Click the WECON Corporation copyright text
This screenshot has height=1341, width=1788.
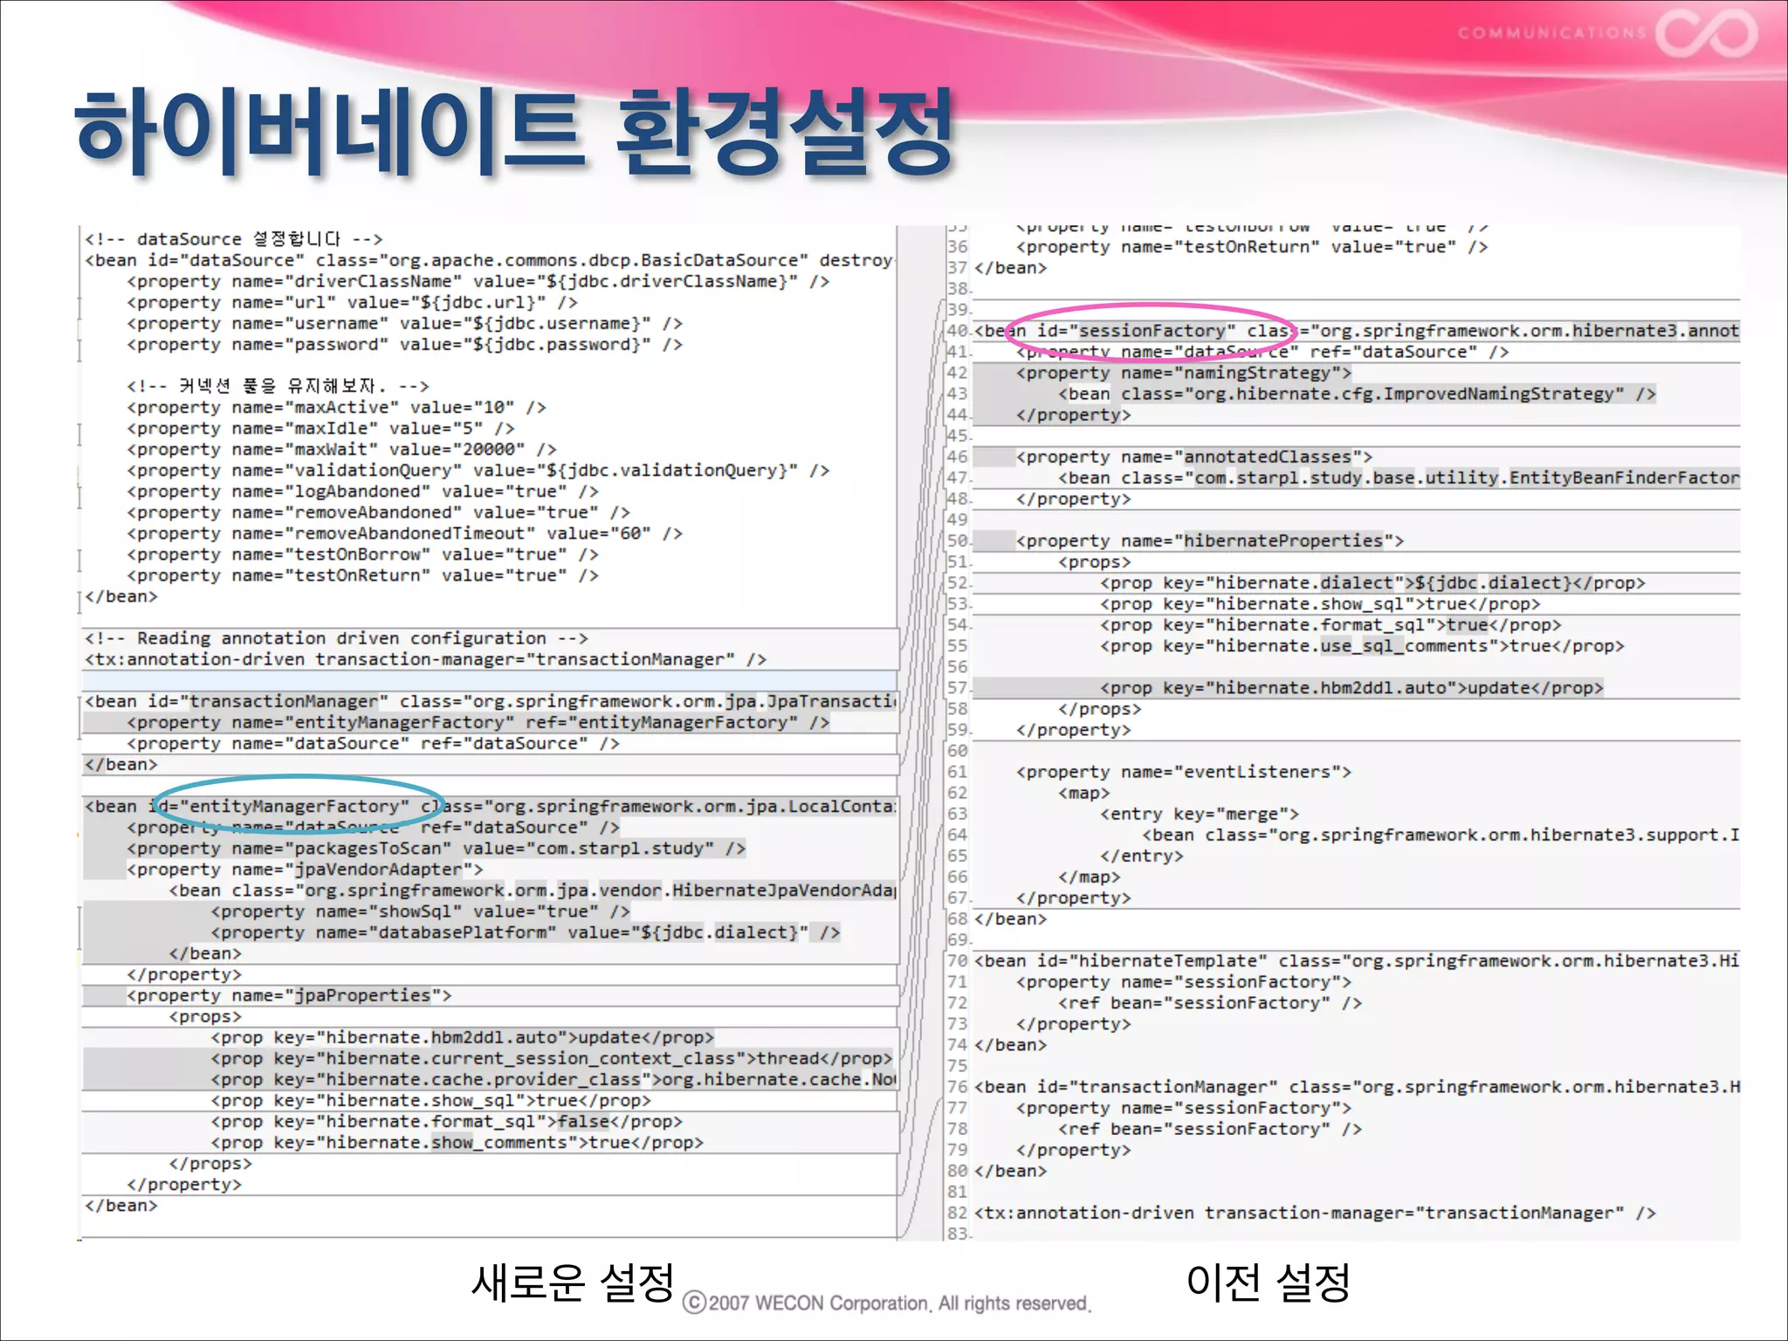click(x=886, y=1303)
